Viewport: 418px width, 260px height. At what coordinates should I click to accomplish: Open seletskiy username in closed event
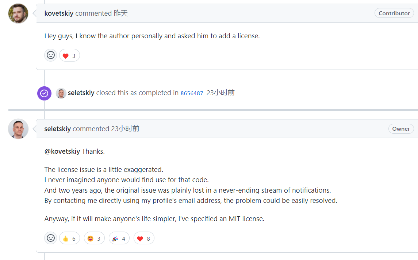81,93
